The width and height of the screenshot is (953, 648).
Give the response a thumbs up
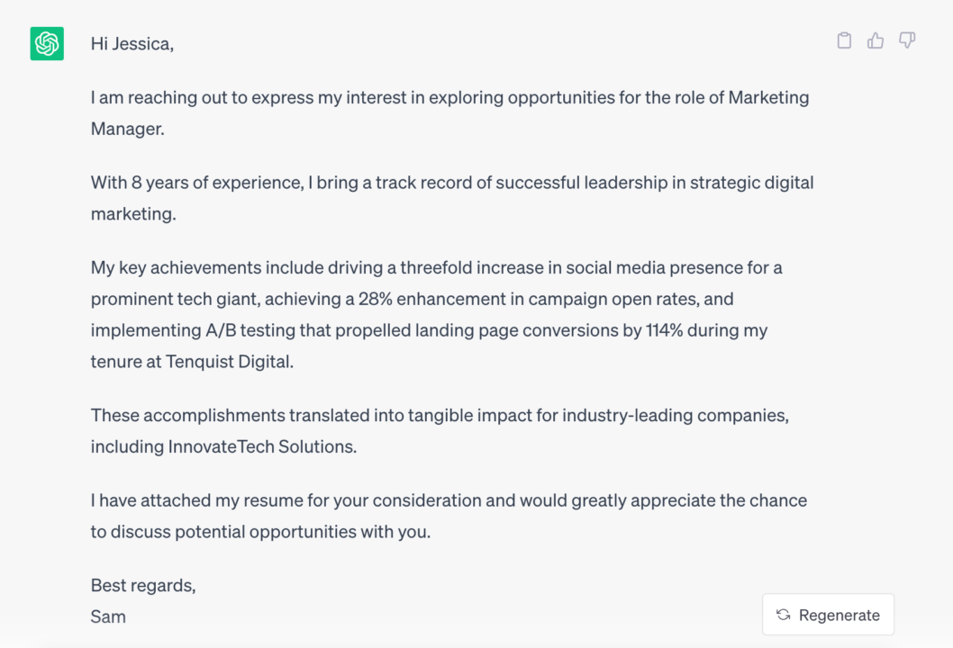pos(876,40)
